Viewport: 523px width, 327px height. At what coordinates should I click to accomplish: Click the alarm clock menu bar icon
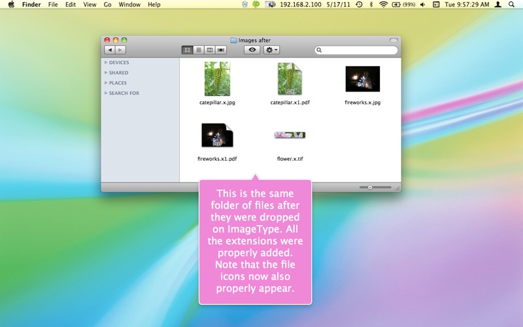245,5
